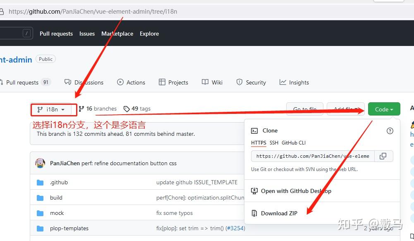Click the Go to file button
Screen dimensions: 414x241
[305, 109]
